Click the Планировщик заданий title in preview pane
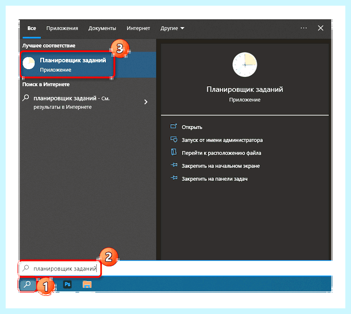The width and height of the screenshot is (351, 314). 245,89
